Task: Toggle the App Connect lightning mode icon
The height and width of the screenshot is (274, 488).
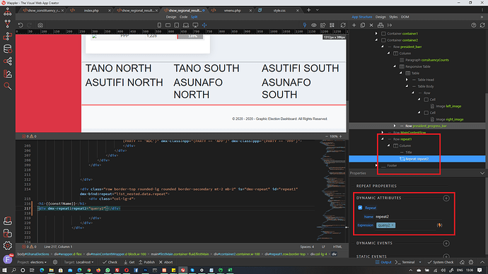Action: [x=304, y=25]
